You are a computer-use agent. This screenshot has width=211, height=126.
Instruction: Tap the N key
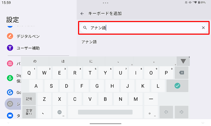click(121, 99)
